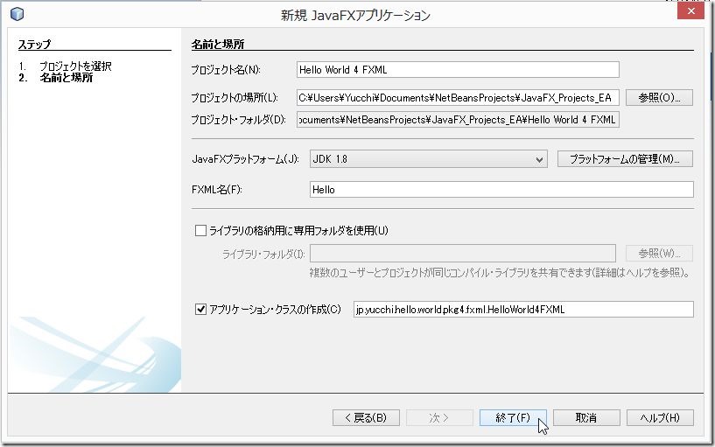This screenshot has width=715, height=447.
Task: Select step 2 名前と場所 text
Action: 67,78
